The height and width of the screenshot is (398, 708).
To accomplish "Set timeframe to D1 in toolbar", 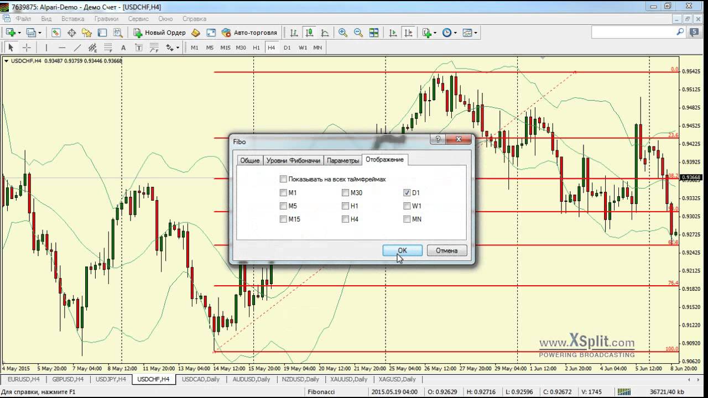I will pyautogui.click(x=287, y=48).
